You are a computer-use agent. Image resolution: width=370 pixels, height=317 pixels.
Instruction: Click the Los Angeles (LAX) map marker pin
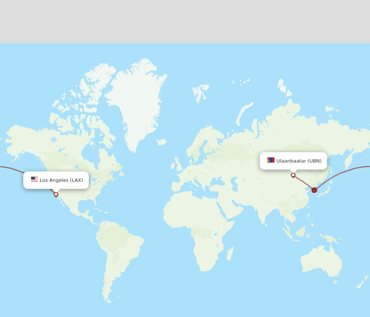56,195
